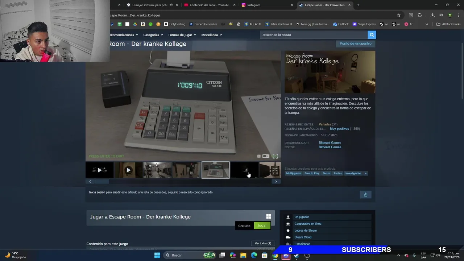Click the fullscreen icon on the screenshot viewer
Screen dimensions: 464x261
(275, 156)
